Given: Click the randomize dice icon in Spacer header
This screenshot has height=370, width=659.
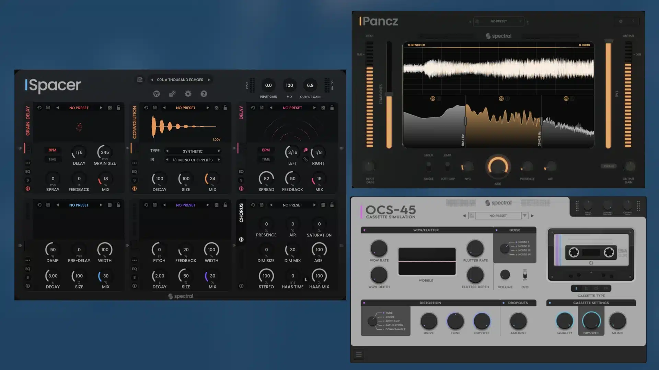Looking at the screenshot, I should point(172,94).
